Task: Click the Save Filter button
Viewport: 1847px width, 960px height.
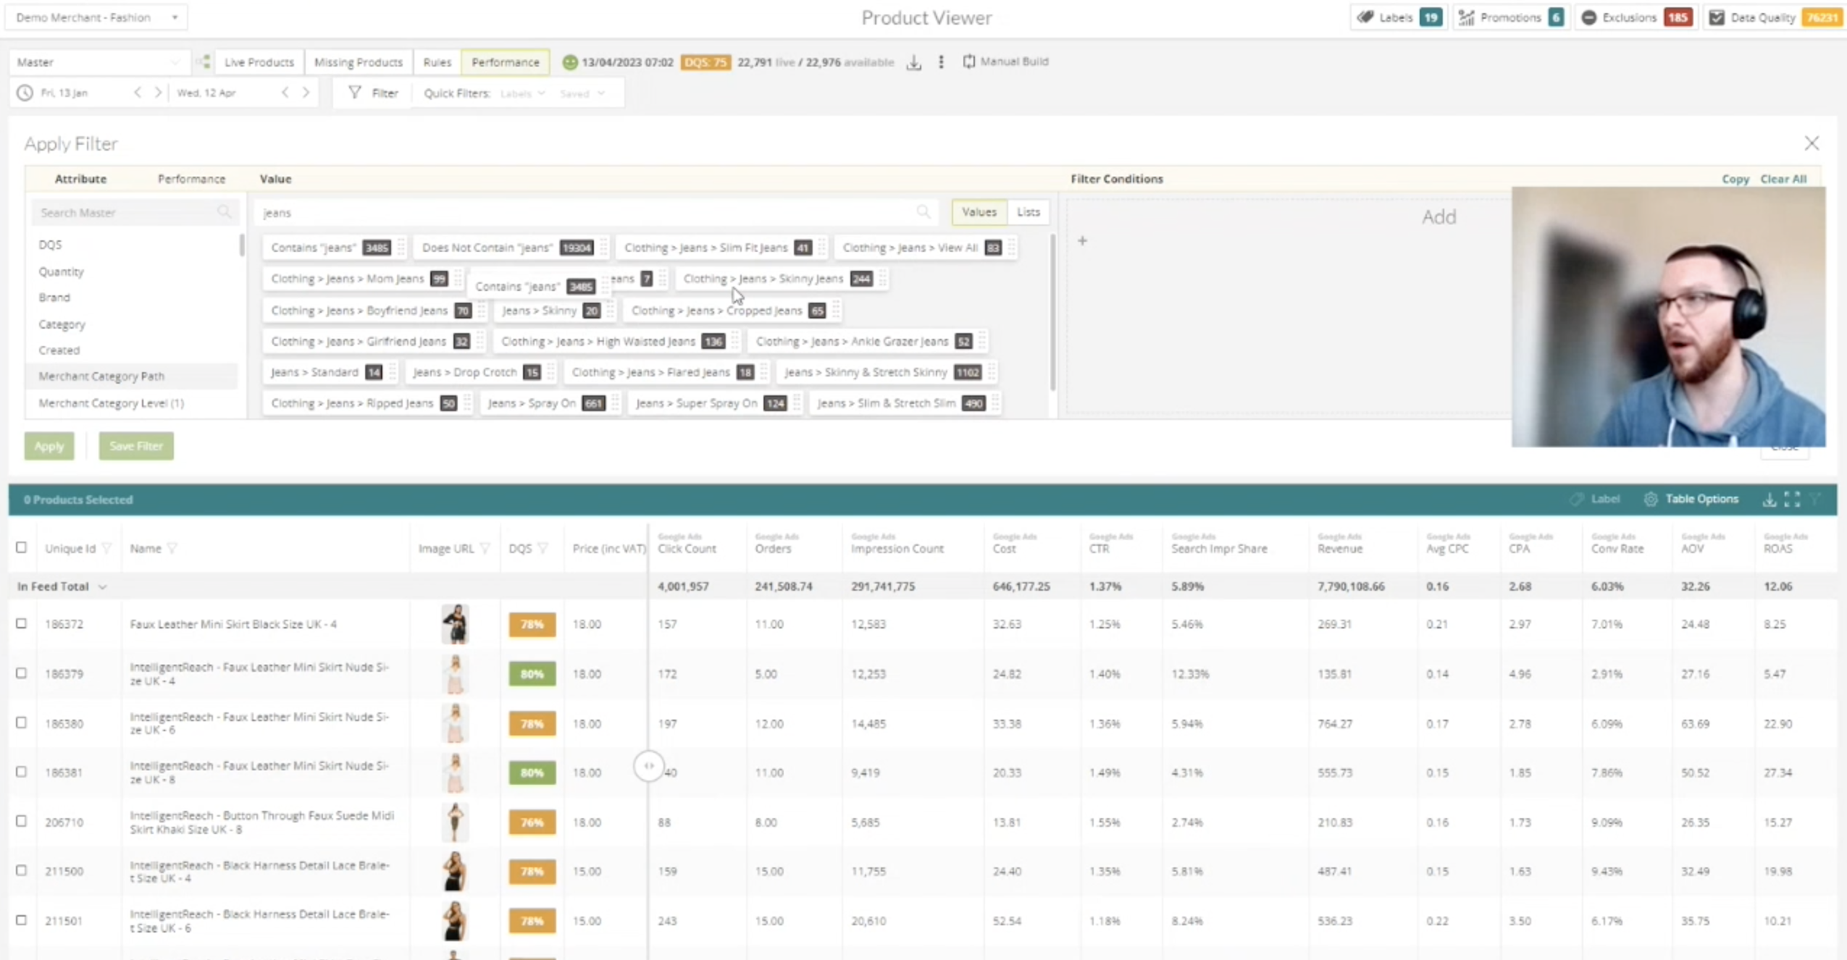Action: coord(136,446)
